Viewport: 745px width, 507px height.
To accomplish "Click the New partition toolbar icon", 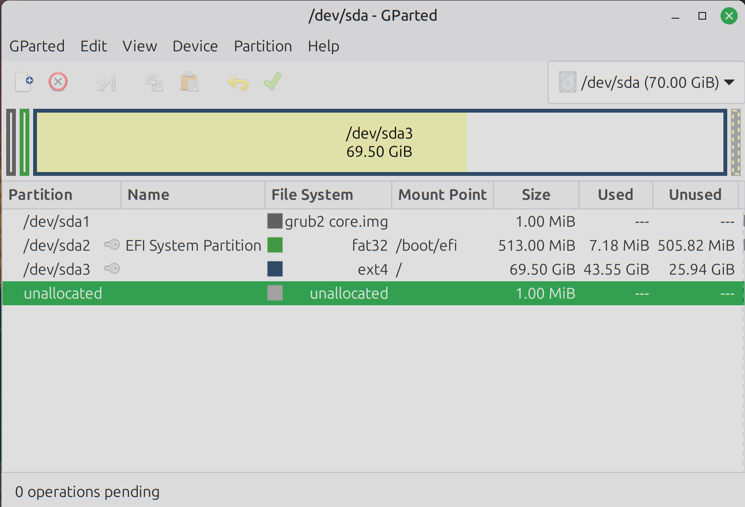I will (24, 82).
